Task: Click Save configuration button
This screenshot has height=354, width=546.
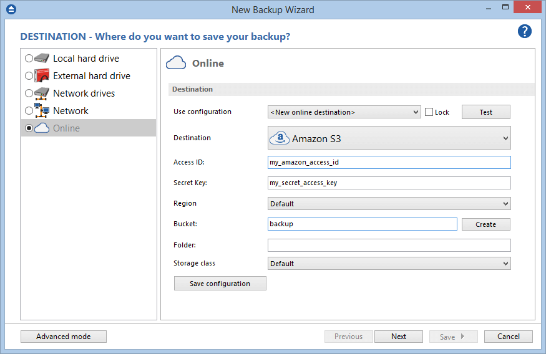Action: tap(220, 284)
